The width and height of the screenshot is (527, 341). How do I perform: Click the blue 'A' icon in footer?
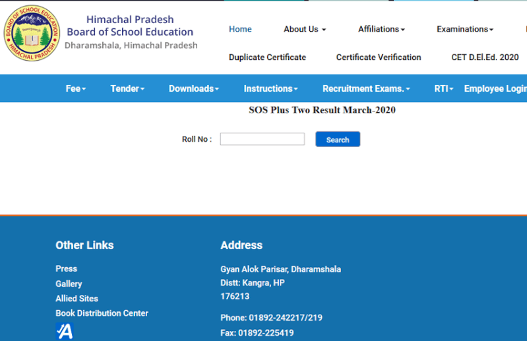point(64,331)
